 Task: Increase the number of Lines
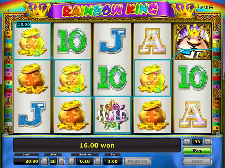click(61, 162)
